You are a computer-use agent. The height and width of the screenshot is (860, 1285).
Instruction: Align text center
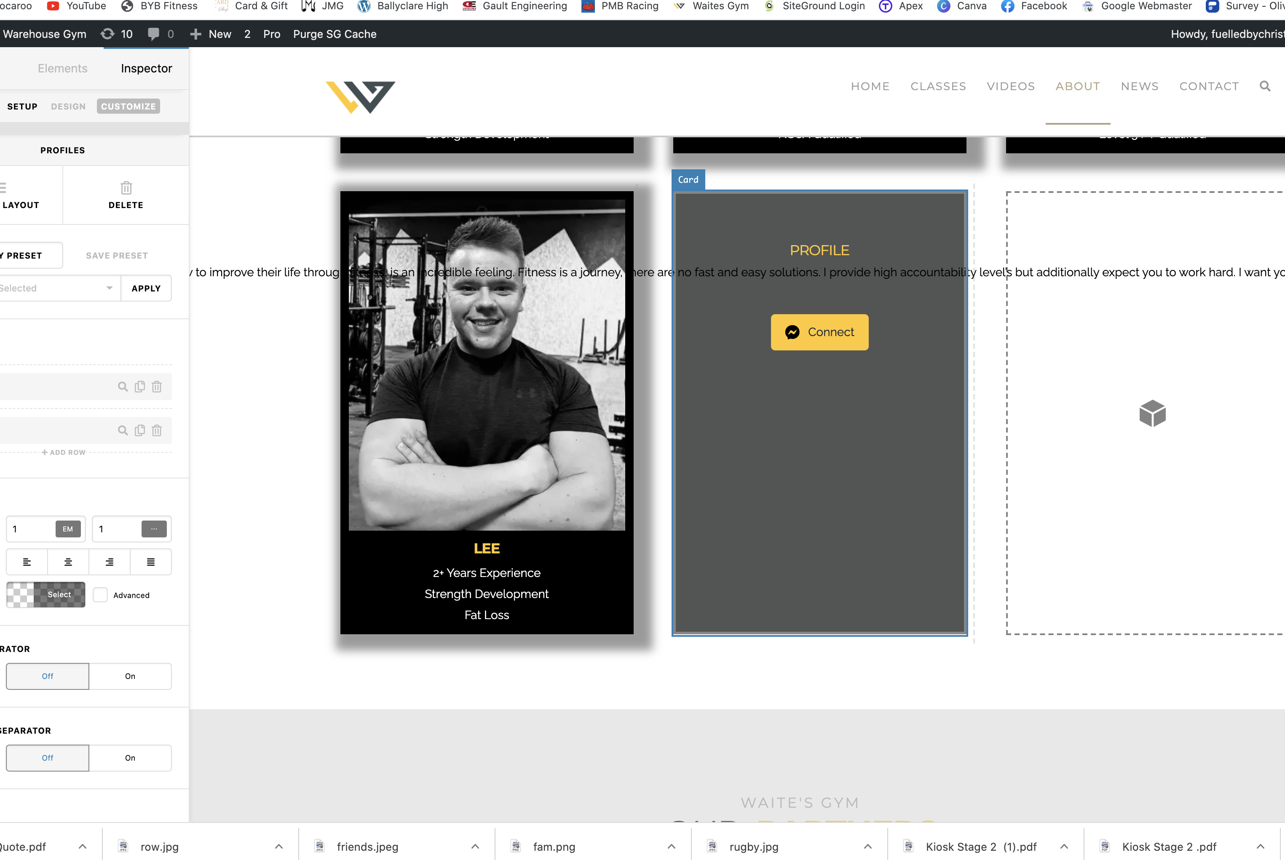tap(68, 562)
